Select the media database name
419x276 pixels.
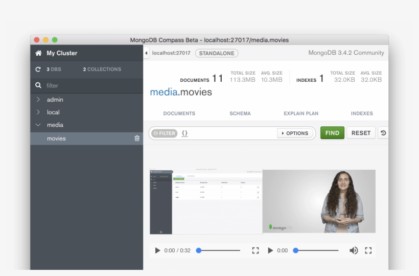(x=55, y=125)
